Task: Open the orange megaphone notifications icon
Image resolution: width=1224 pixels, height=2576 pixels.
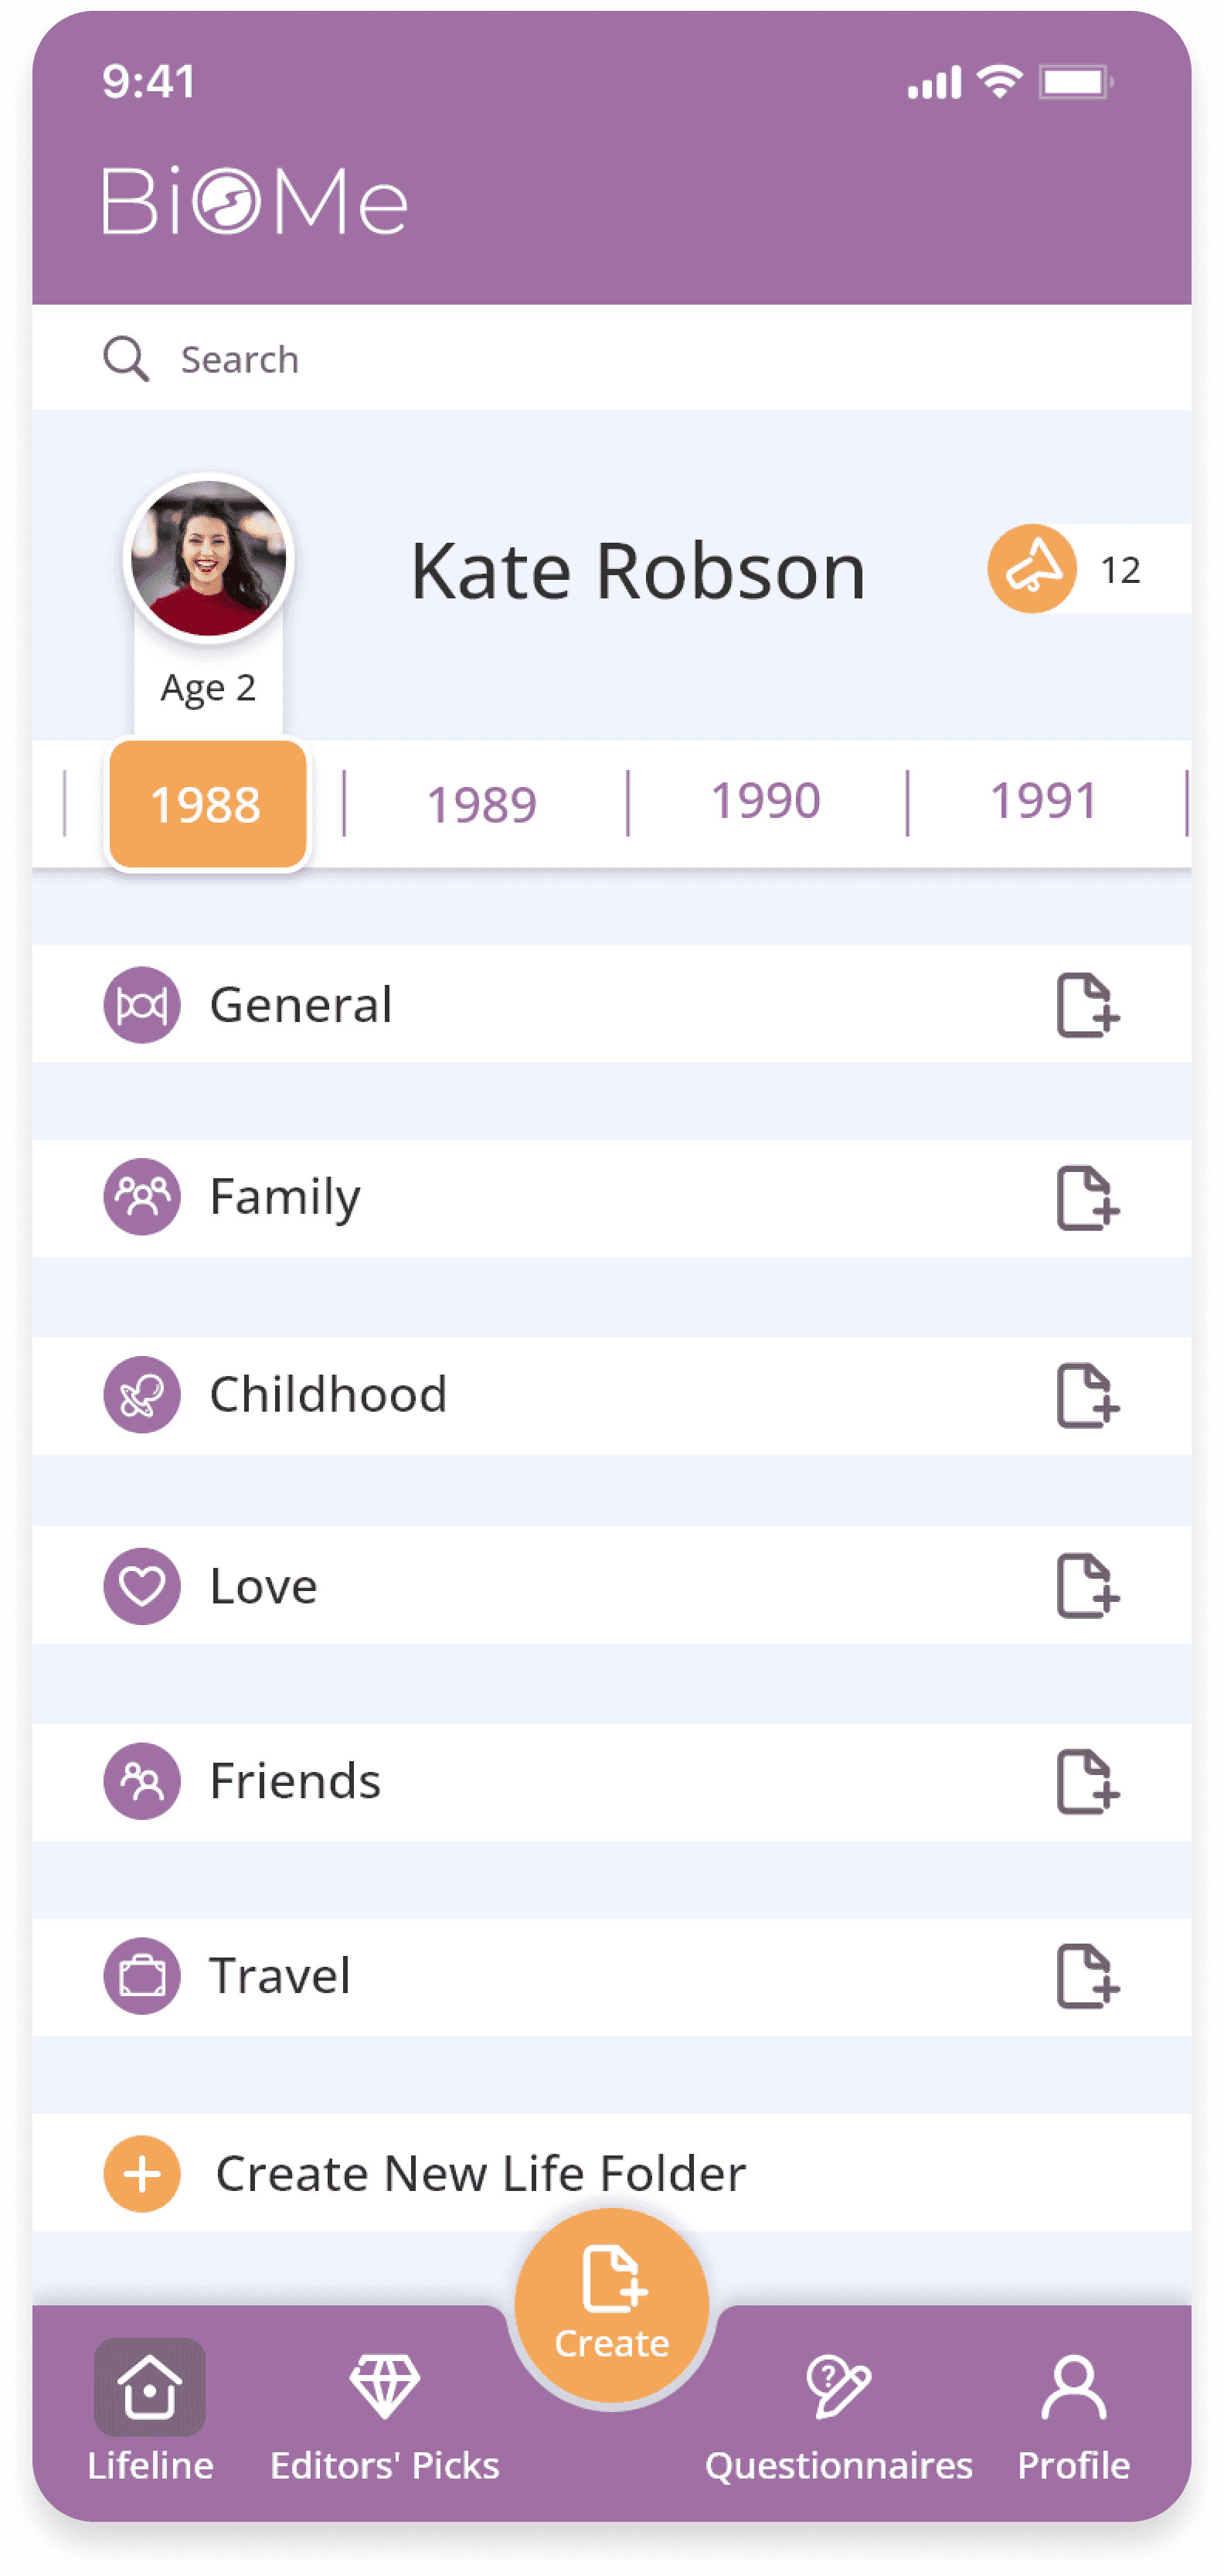Action: 1032,568
